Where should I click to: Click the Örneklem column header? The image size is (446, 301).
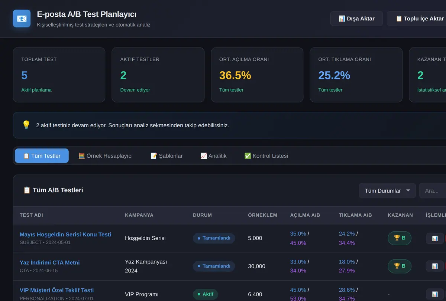pyautogui.click(x=262, y=215)
